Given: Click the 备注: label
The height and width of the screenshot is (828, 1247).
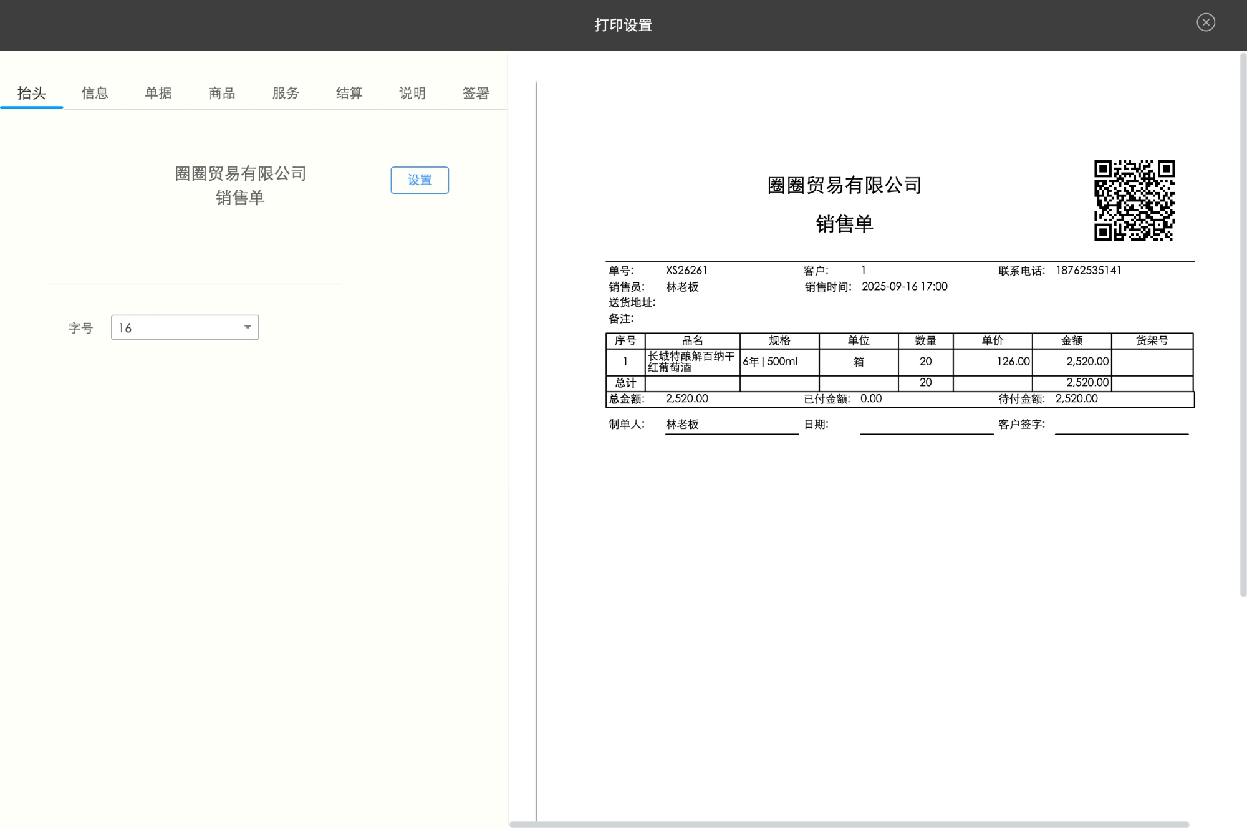Looking at the screenshot, I should coord(621,319).
